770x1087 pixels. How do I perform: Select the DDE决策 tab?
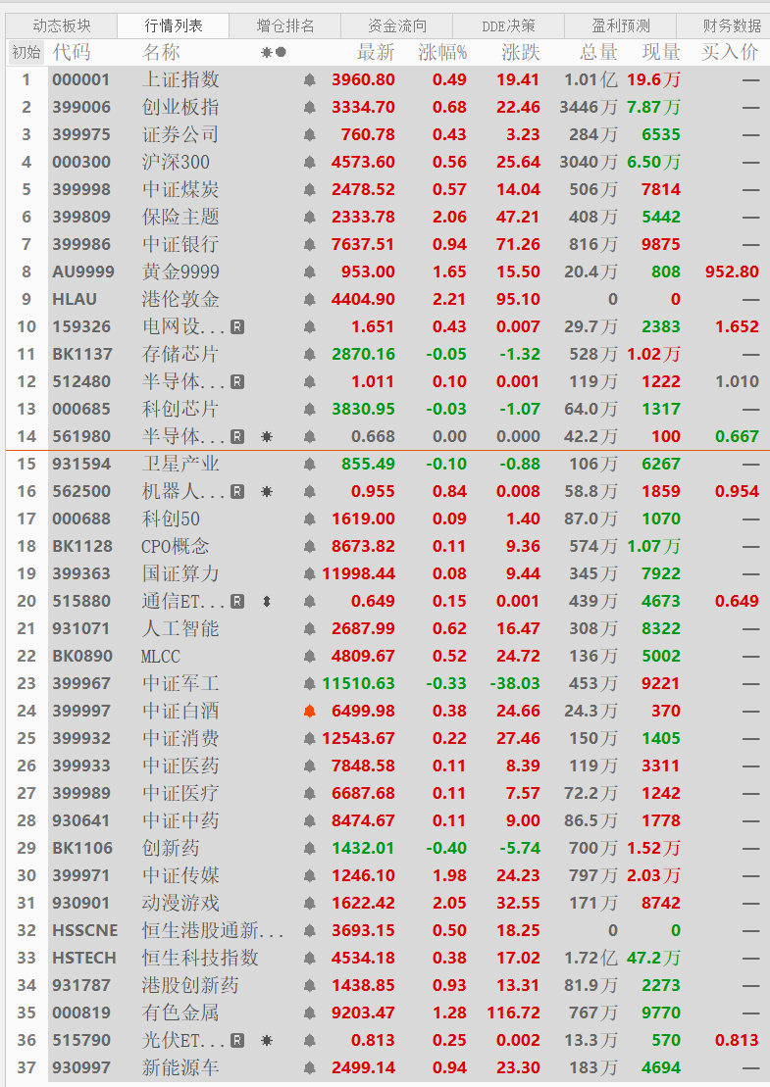[508, 26]
